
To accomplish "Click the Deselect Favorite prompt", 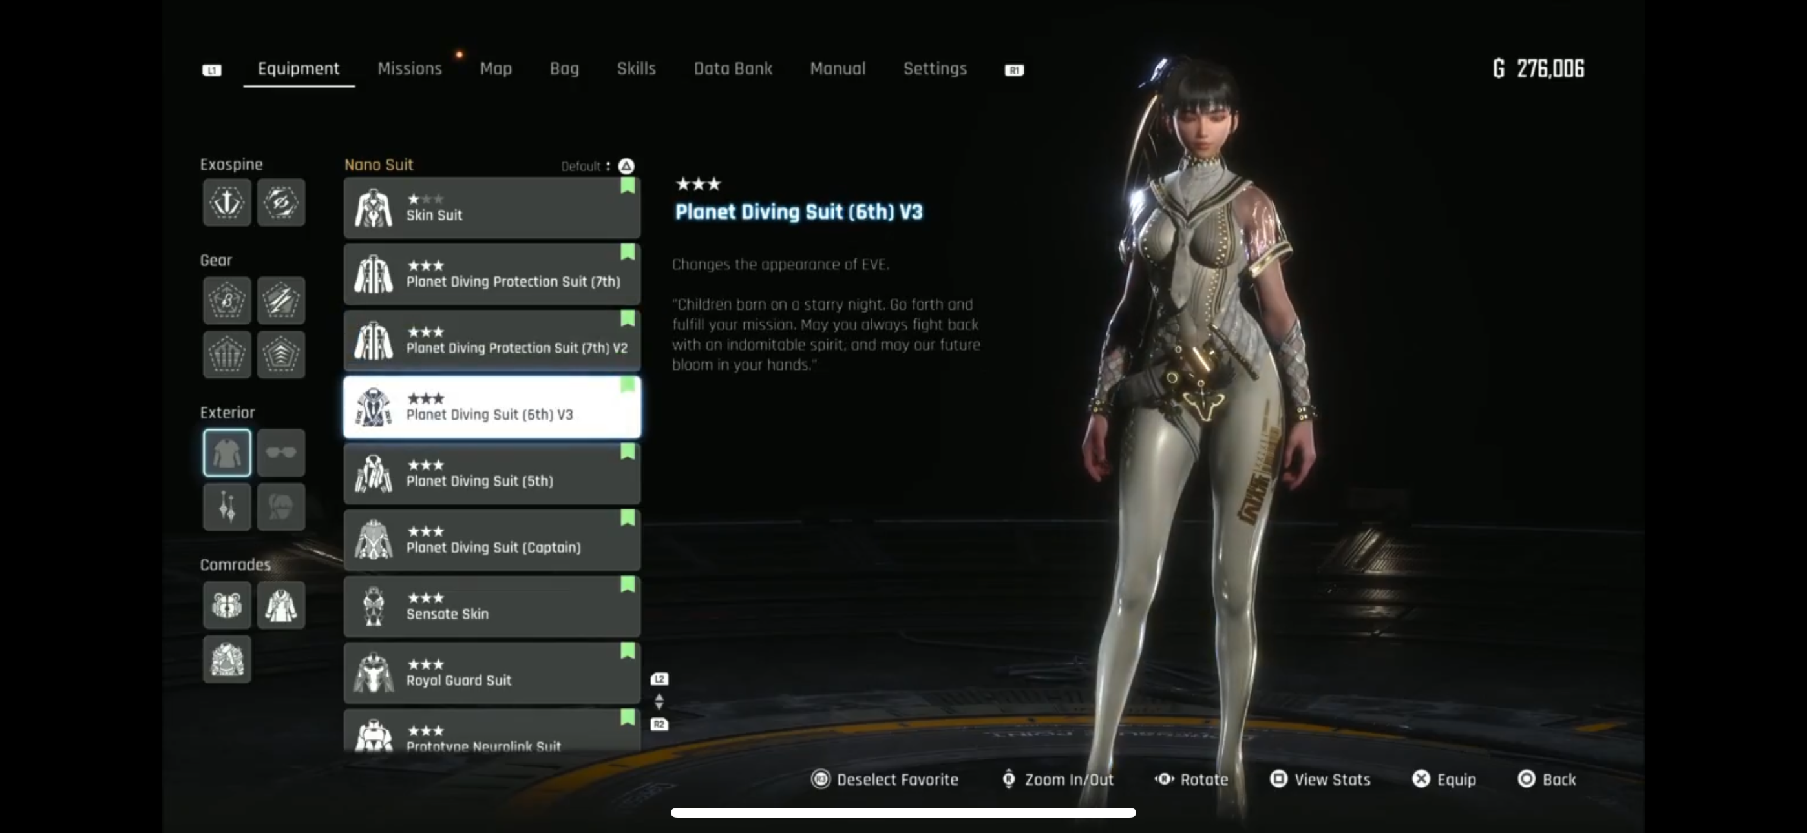I will click(x=885, y=779).
